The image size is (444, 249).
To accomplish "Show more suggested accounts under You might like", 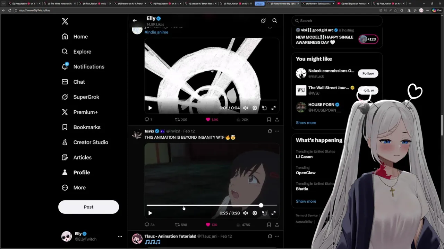I will (x=306, y=123).
